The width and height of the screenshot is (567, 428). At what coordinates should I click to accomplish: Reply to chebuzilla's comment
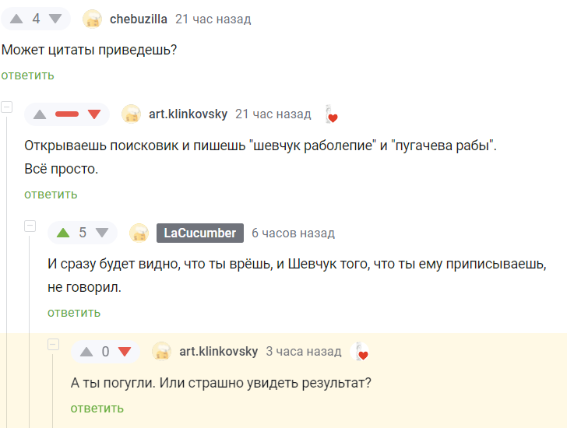(x=27, y=75)
